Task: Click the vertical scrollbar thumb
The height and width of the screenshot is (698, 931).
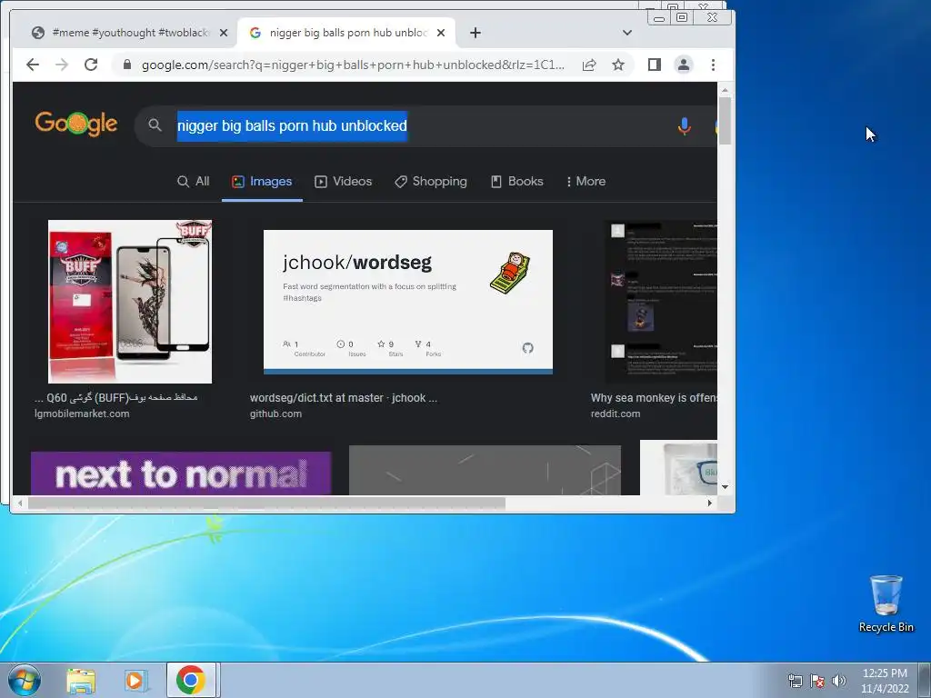Action: pos(725,121)
